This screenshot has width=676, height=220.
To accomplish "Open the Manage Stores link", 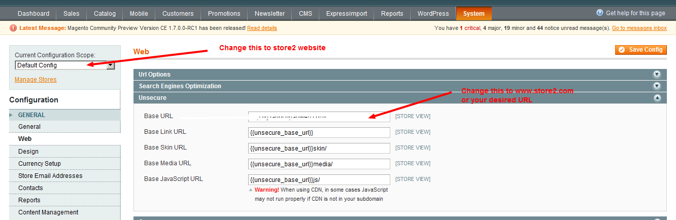I will tap(36, 80).
